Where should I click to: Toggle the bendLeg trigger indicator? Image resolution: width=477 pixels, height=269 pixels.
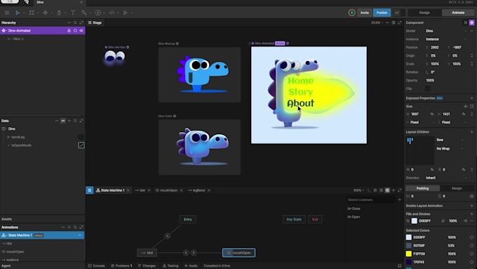point(81,137)
